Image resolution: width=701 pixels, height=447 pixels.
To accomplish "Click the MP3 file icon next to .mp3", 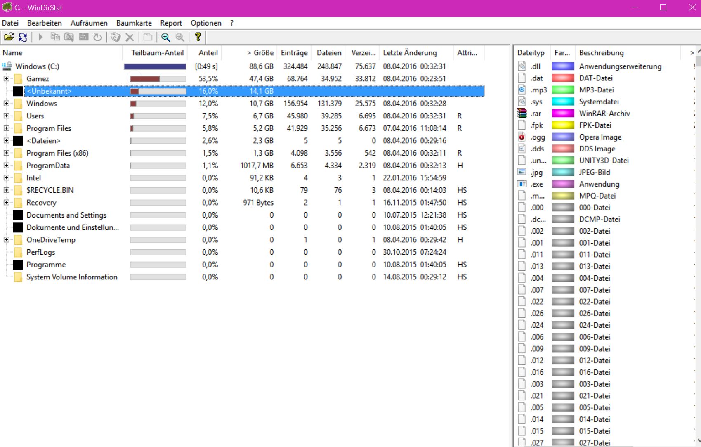I will (522, 90).
